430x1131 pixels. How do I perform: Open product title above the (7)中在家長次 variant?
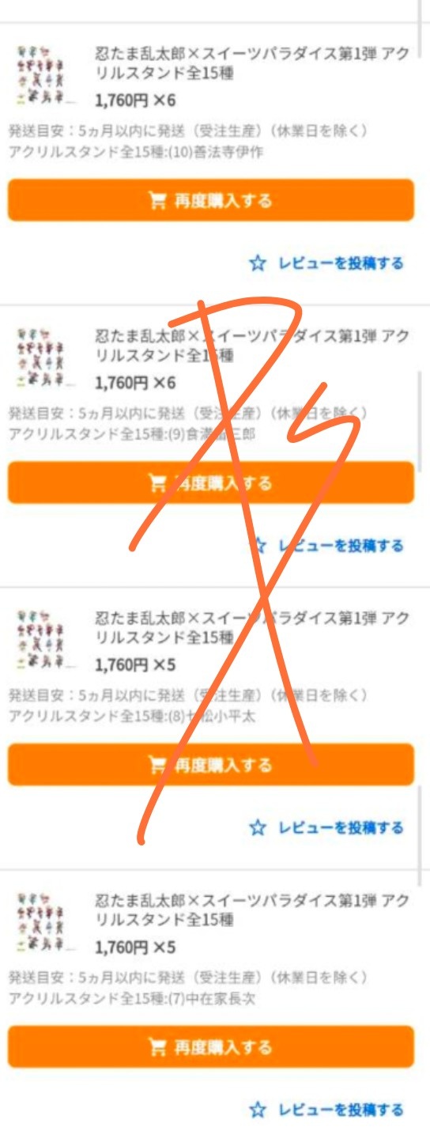pyautogui.click(x=252, y=911)
